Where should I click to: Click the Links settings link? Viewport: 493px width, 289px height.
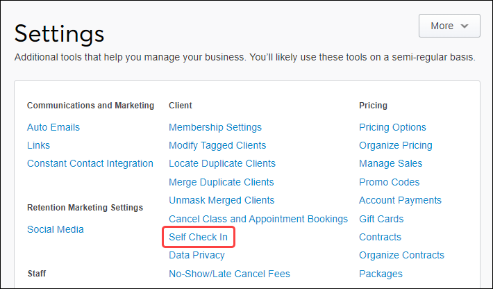pos(38,145)
